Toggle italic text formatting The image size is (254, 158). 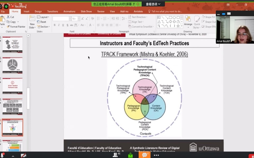point(59,25)
